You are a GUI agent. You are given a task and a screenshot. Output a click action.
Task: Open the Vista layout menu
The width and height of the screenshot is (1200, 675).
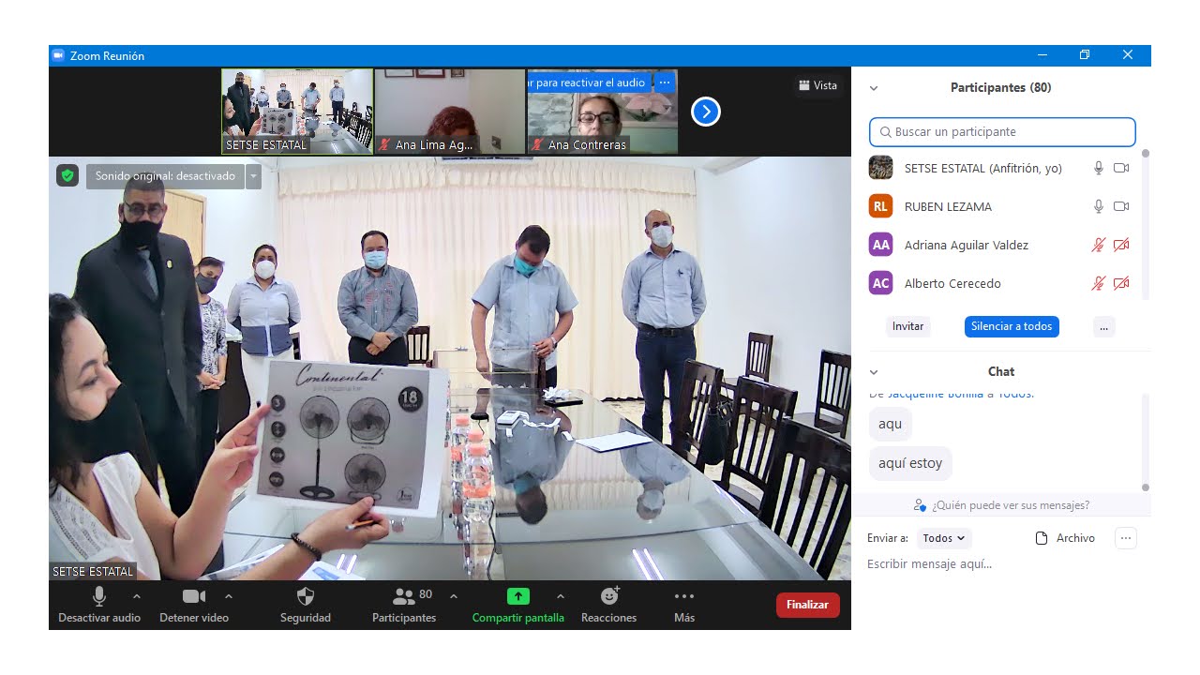pos(817,85)
